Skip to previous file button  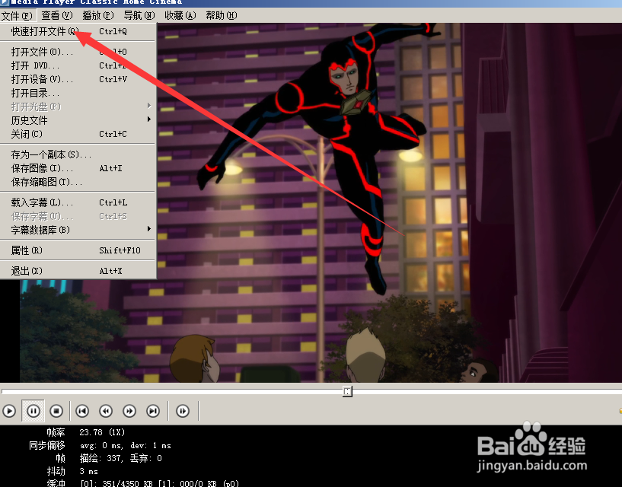(x=82, y=411)
